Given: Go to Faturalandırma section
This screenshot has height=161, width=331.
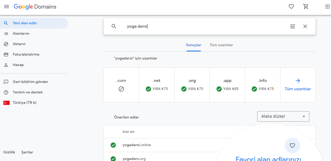Looking at the screenshot, I should pyautogui.click(x=26, y=55).
